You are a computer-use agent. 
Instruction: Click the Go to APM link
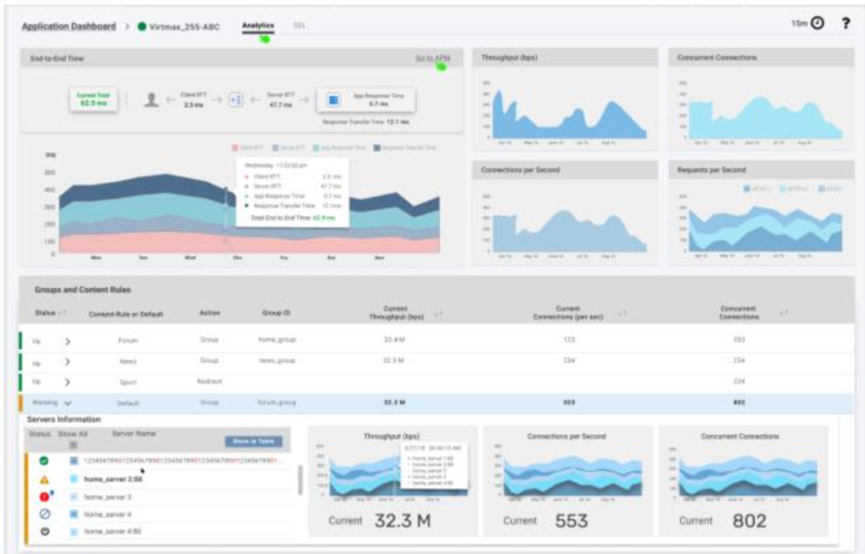click(432, 58)
